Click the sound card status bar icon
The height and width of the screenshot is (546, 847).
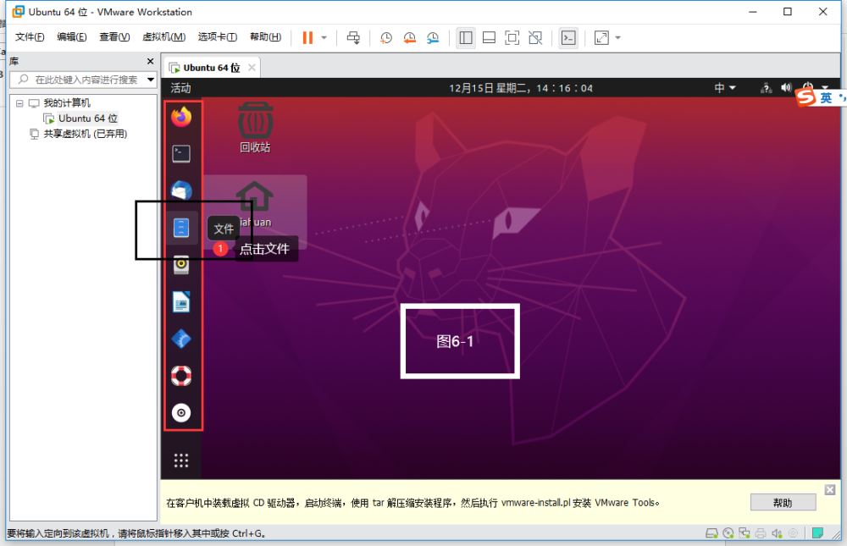click(777, 533)
